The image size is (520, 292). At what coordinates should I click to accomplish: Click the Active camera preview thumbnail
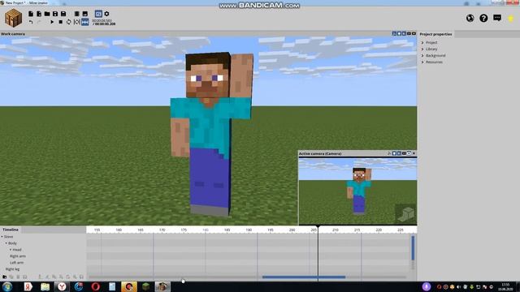[x=357, y=191]
